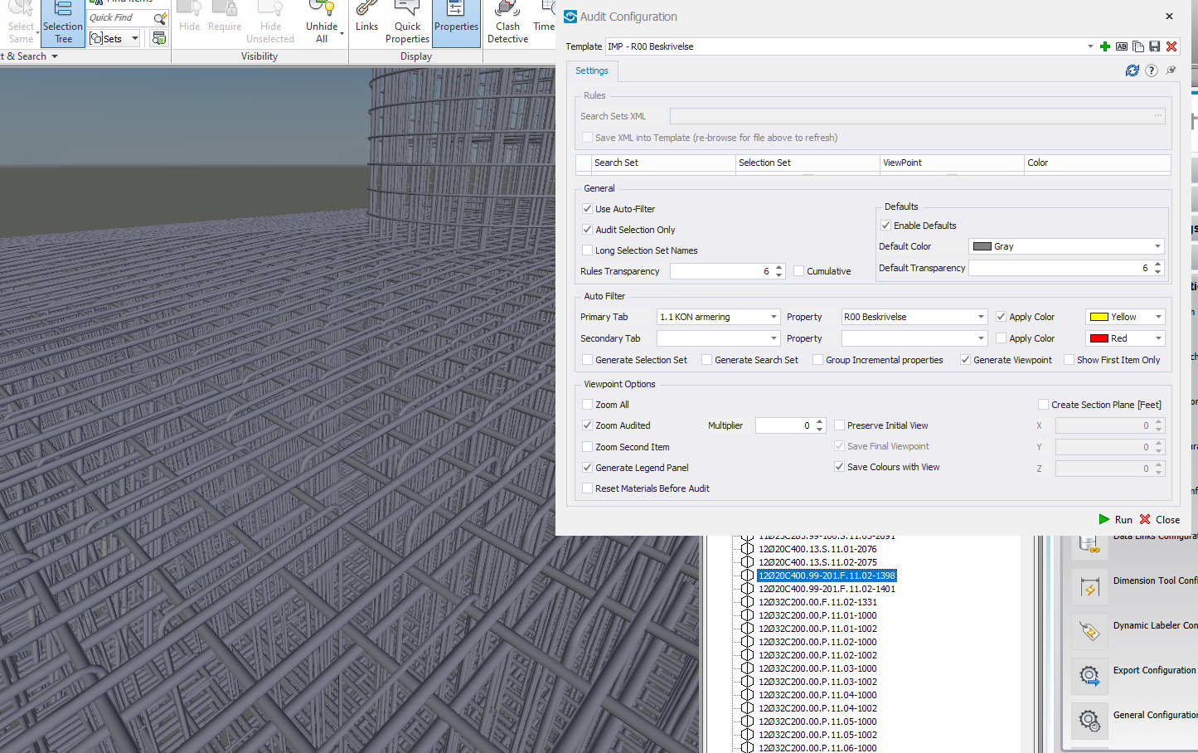The width and height of the screenshot is (1198, 753).
Task: Select tree item 12Ø20C400.99-201.F.11.02-1401
Action: [827, 589]
